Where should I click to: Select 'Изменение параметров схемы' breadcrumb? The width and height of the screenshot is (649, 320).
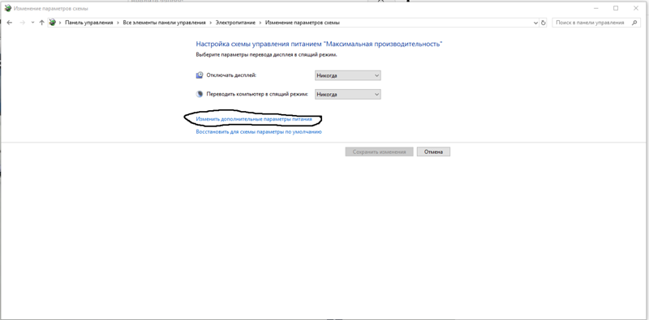click(302, 23)
